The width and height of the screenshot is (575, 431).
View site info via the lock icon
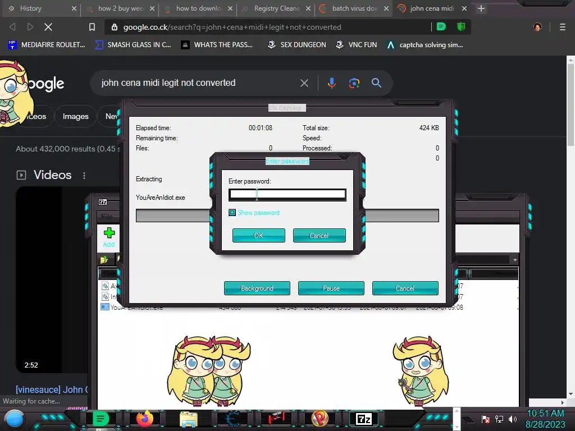point(115,27)
